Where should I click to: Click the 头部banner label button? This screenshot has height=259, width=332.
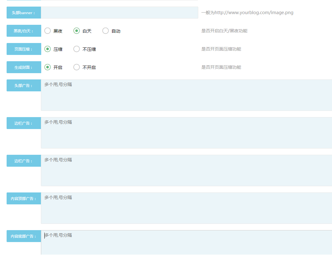[24, 13]
